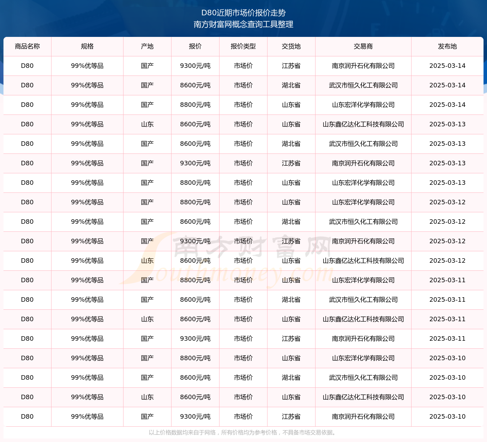Select 山东宏洋化学有限公司 in the 2025-03-13 row

[x=363, y=183]
